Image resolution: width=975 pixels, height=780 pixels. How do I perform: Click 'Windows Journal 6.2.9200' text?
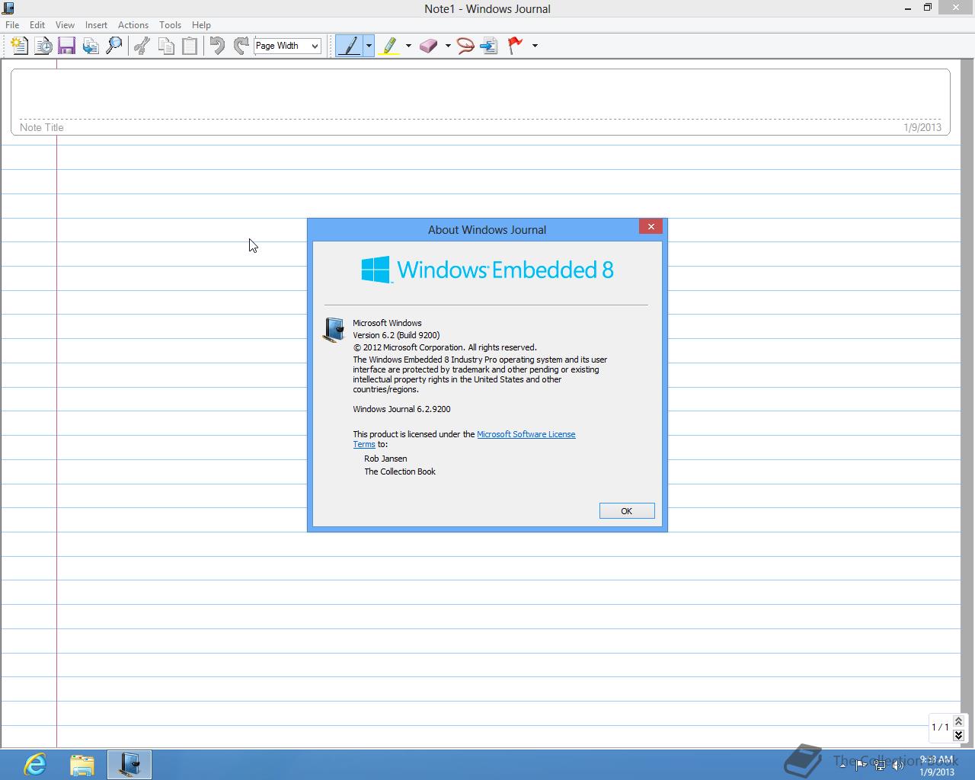401,409
